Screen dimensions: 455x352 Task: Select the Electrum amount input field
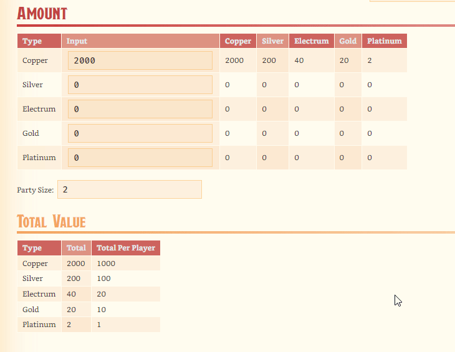click(x=140, y=109)
